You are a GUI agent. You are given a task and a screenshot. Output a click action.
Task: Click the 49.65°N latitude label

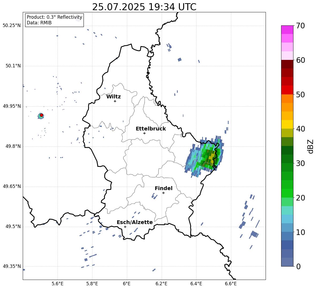(x=12, y=186)
